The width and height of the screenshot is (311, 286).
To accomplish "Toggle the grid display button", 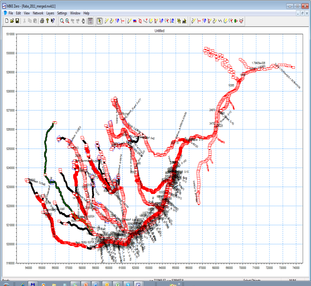I will click(90, 21).
